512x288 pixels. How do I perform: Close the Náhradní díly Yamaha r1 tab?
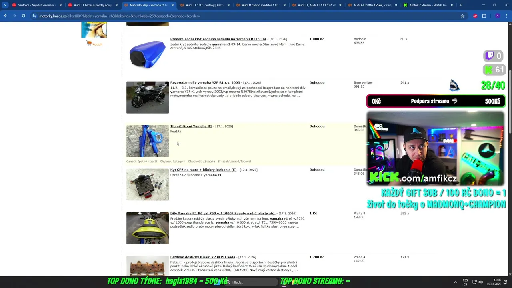(172, 5)
